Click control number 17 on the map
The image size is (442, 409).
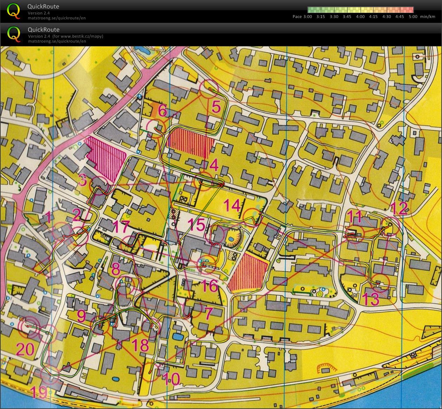pyautogui.click(x=121, y=227)
